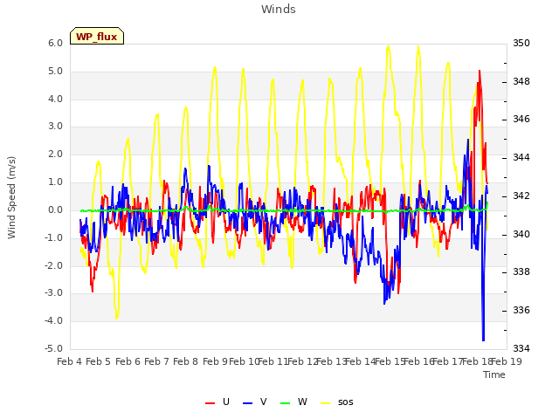Select the V legend label
This screenshot has height=419, width=559.
click(x=264, y=402)
